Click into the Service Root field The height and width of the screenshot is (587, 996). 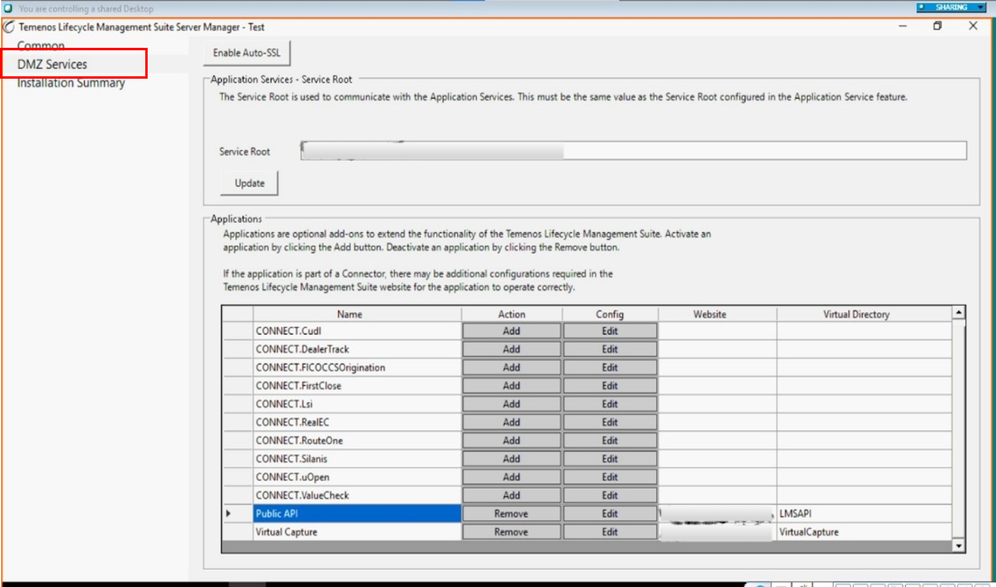[x=633, y=151]
